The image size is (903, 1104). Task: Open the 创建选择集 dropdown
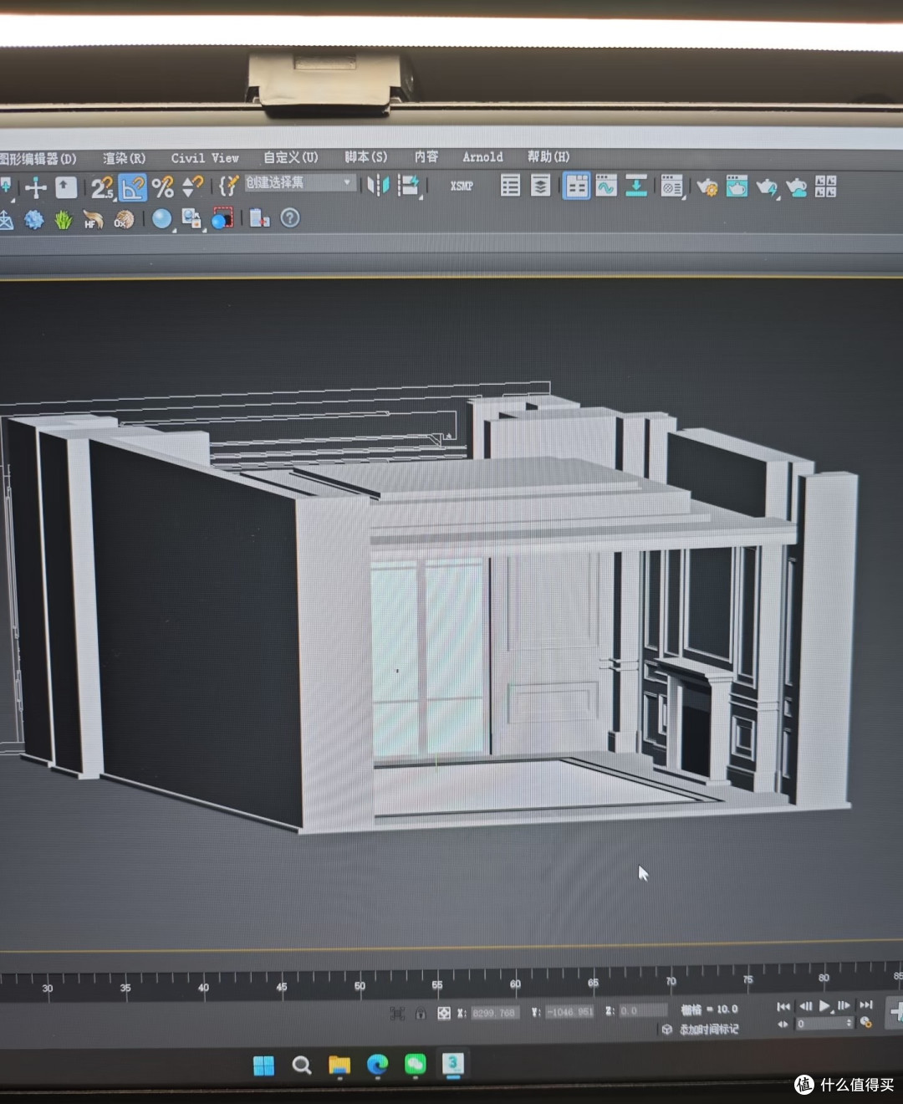pos(300,182)
